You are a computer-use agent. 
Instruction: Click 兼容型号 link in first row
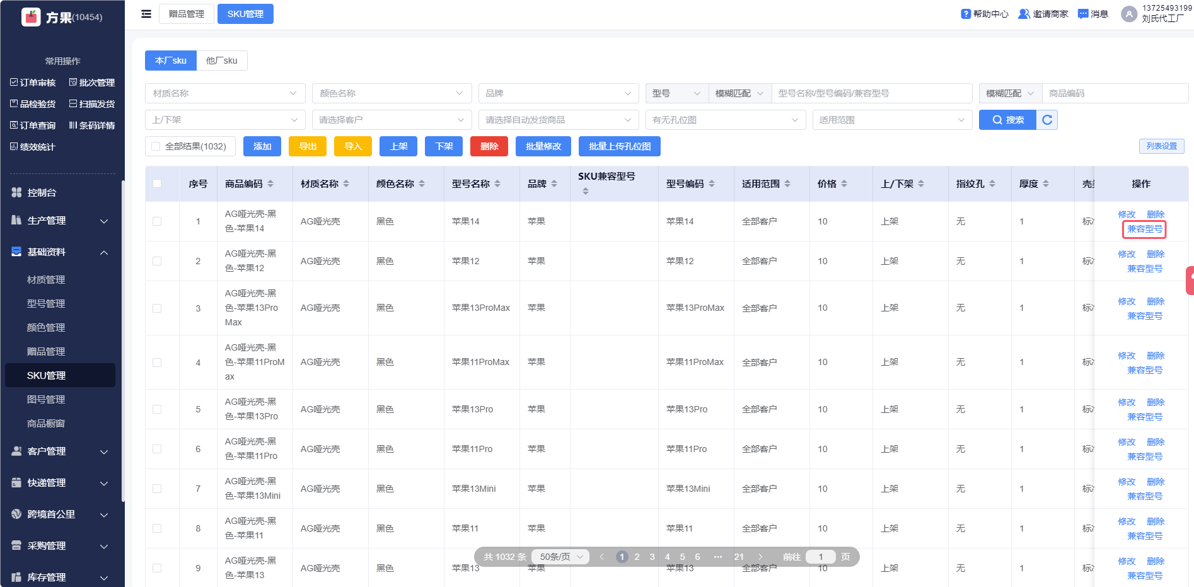tap(1144, 230)
